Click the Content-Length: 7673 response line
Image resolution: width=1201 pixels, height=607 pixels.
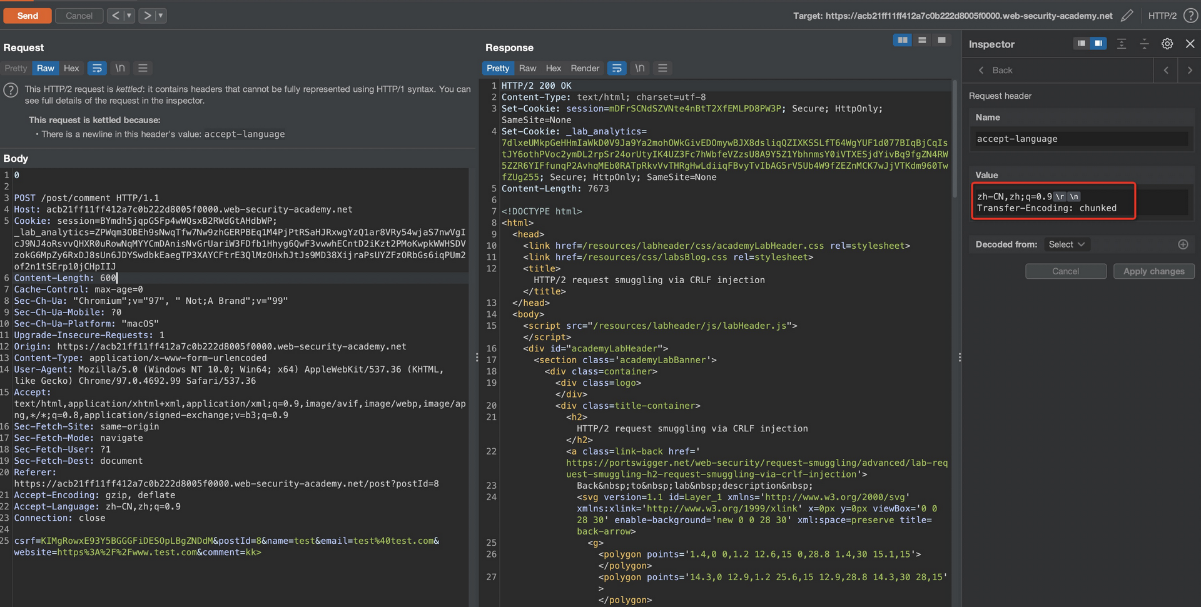pyautogui.click(x=555, y=189)
